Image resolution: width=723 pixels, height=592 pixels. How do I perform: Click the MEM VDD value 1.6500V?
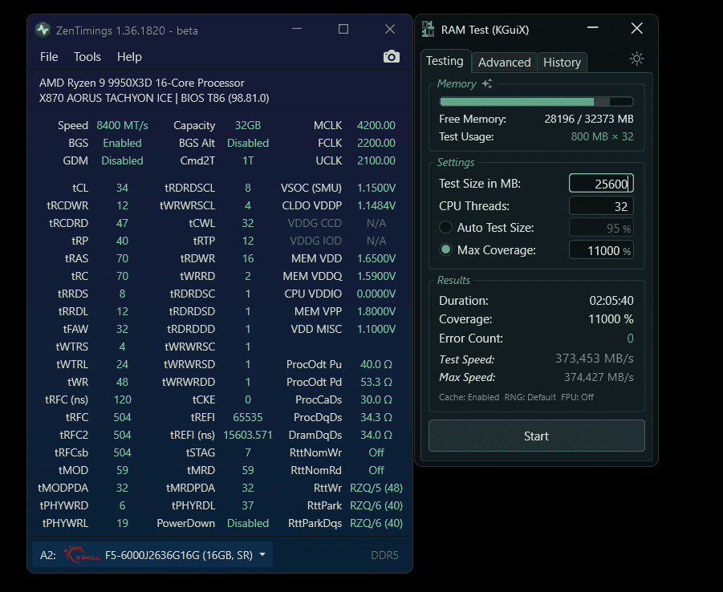(x=376, y=258)
